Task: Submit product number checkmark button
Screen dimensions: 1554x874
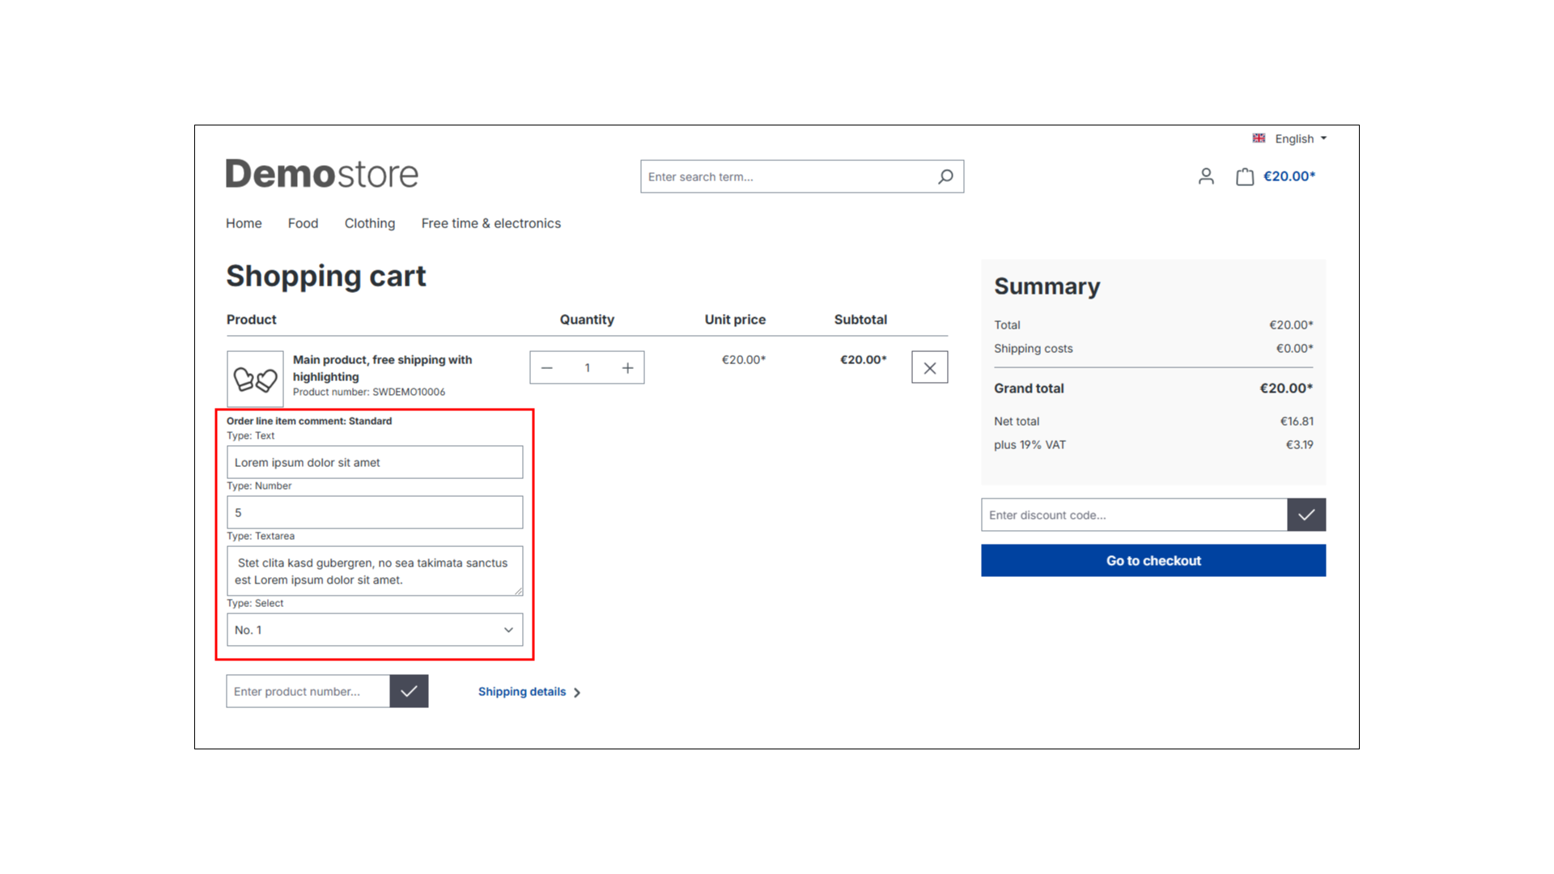Action: pyautogui.click(x=409, y=691)
